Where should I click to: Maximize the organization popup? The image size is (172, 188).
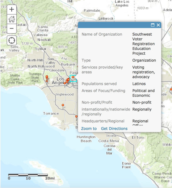tap(153, 25)
